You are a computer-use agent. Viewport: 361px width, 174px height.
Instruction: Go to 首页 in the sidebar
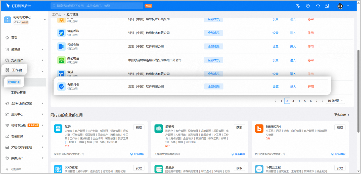point(14,38)
